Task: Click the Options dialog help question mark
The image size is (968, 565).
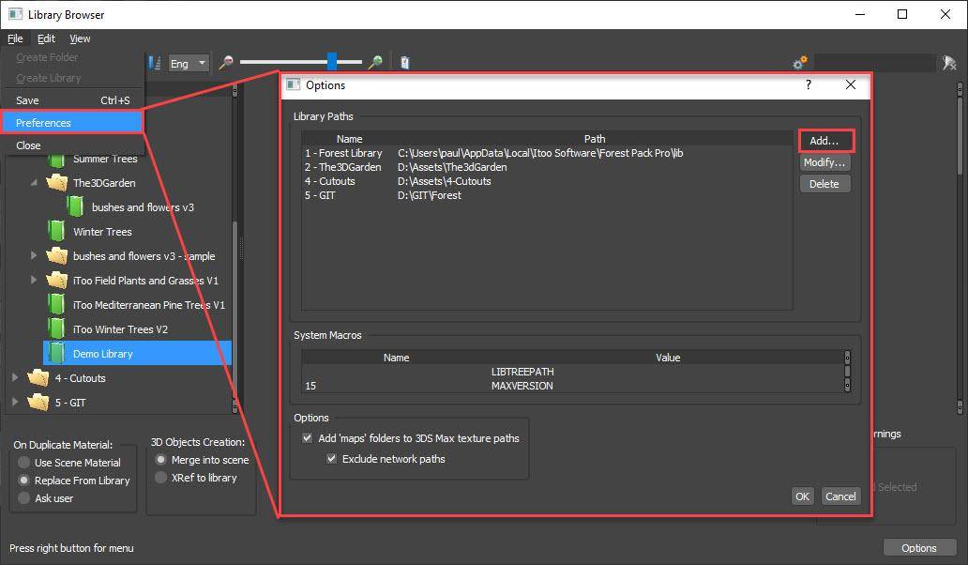Action: [808, 84]
